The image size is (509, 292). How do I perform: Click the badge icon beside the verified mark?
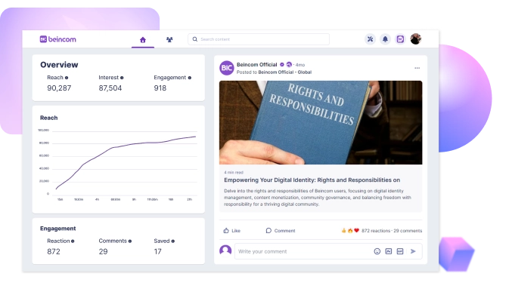289,64
